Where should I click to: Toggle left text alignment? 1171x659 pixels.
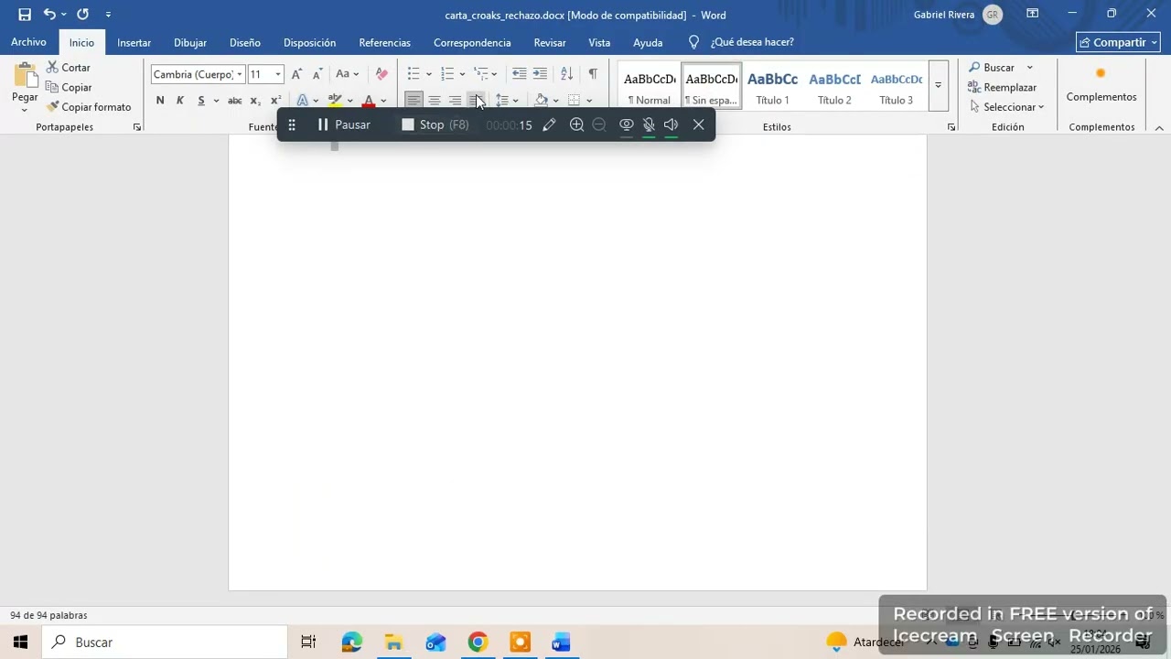(x=414, y=101)
